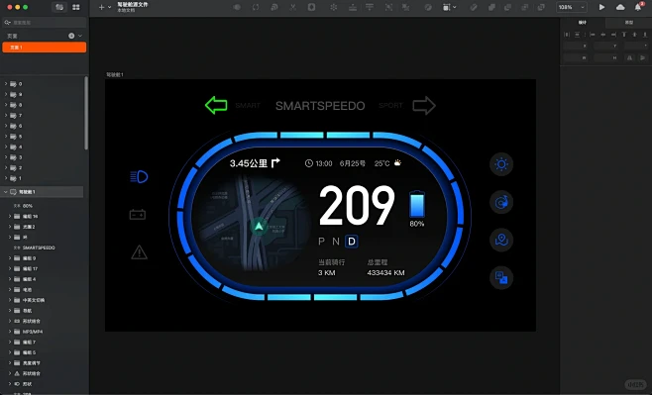Image resolution: width=652 pixels, height=395 pixels.
Task: Select the headlight icon on canvas
Action: click(x=139, y=176)
